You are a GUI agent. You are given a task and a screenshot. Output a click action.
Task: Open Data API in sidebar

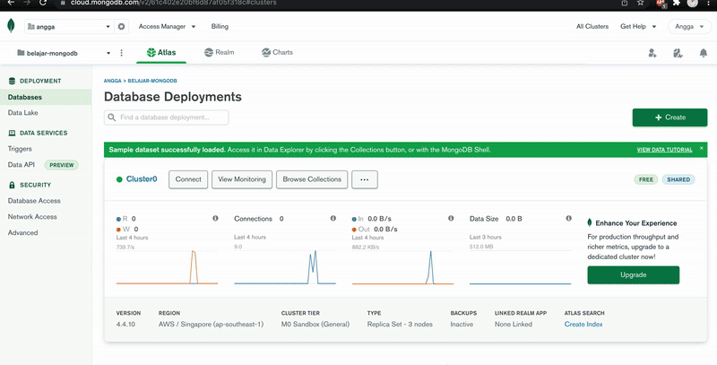pos(21,165)
